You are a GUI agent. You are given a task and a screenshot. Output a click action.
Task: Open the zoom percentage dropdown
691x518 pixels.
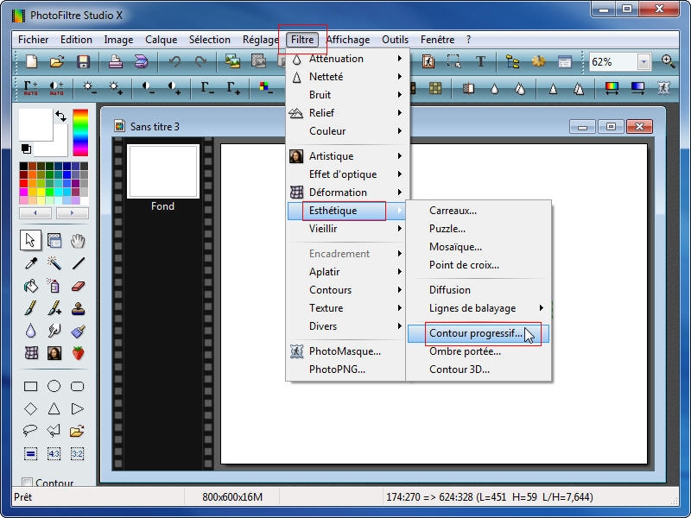click(x=643, y=61)
